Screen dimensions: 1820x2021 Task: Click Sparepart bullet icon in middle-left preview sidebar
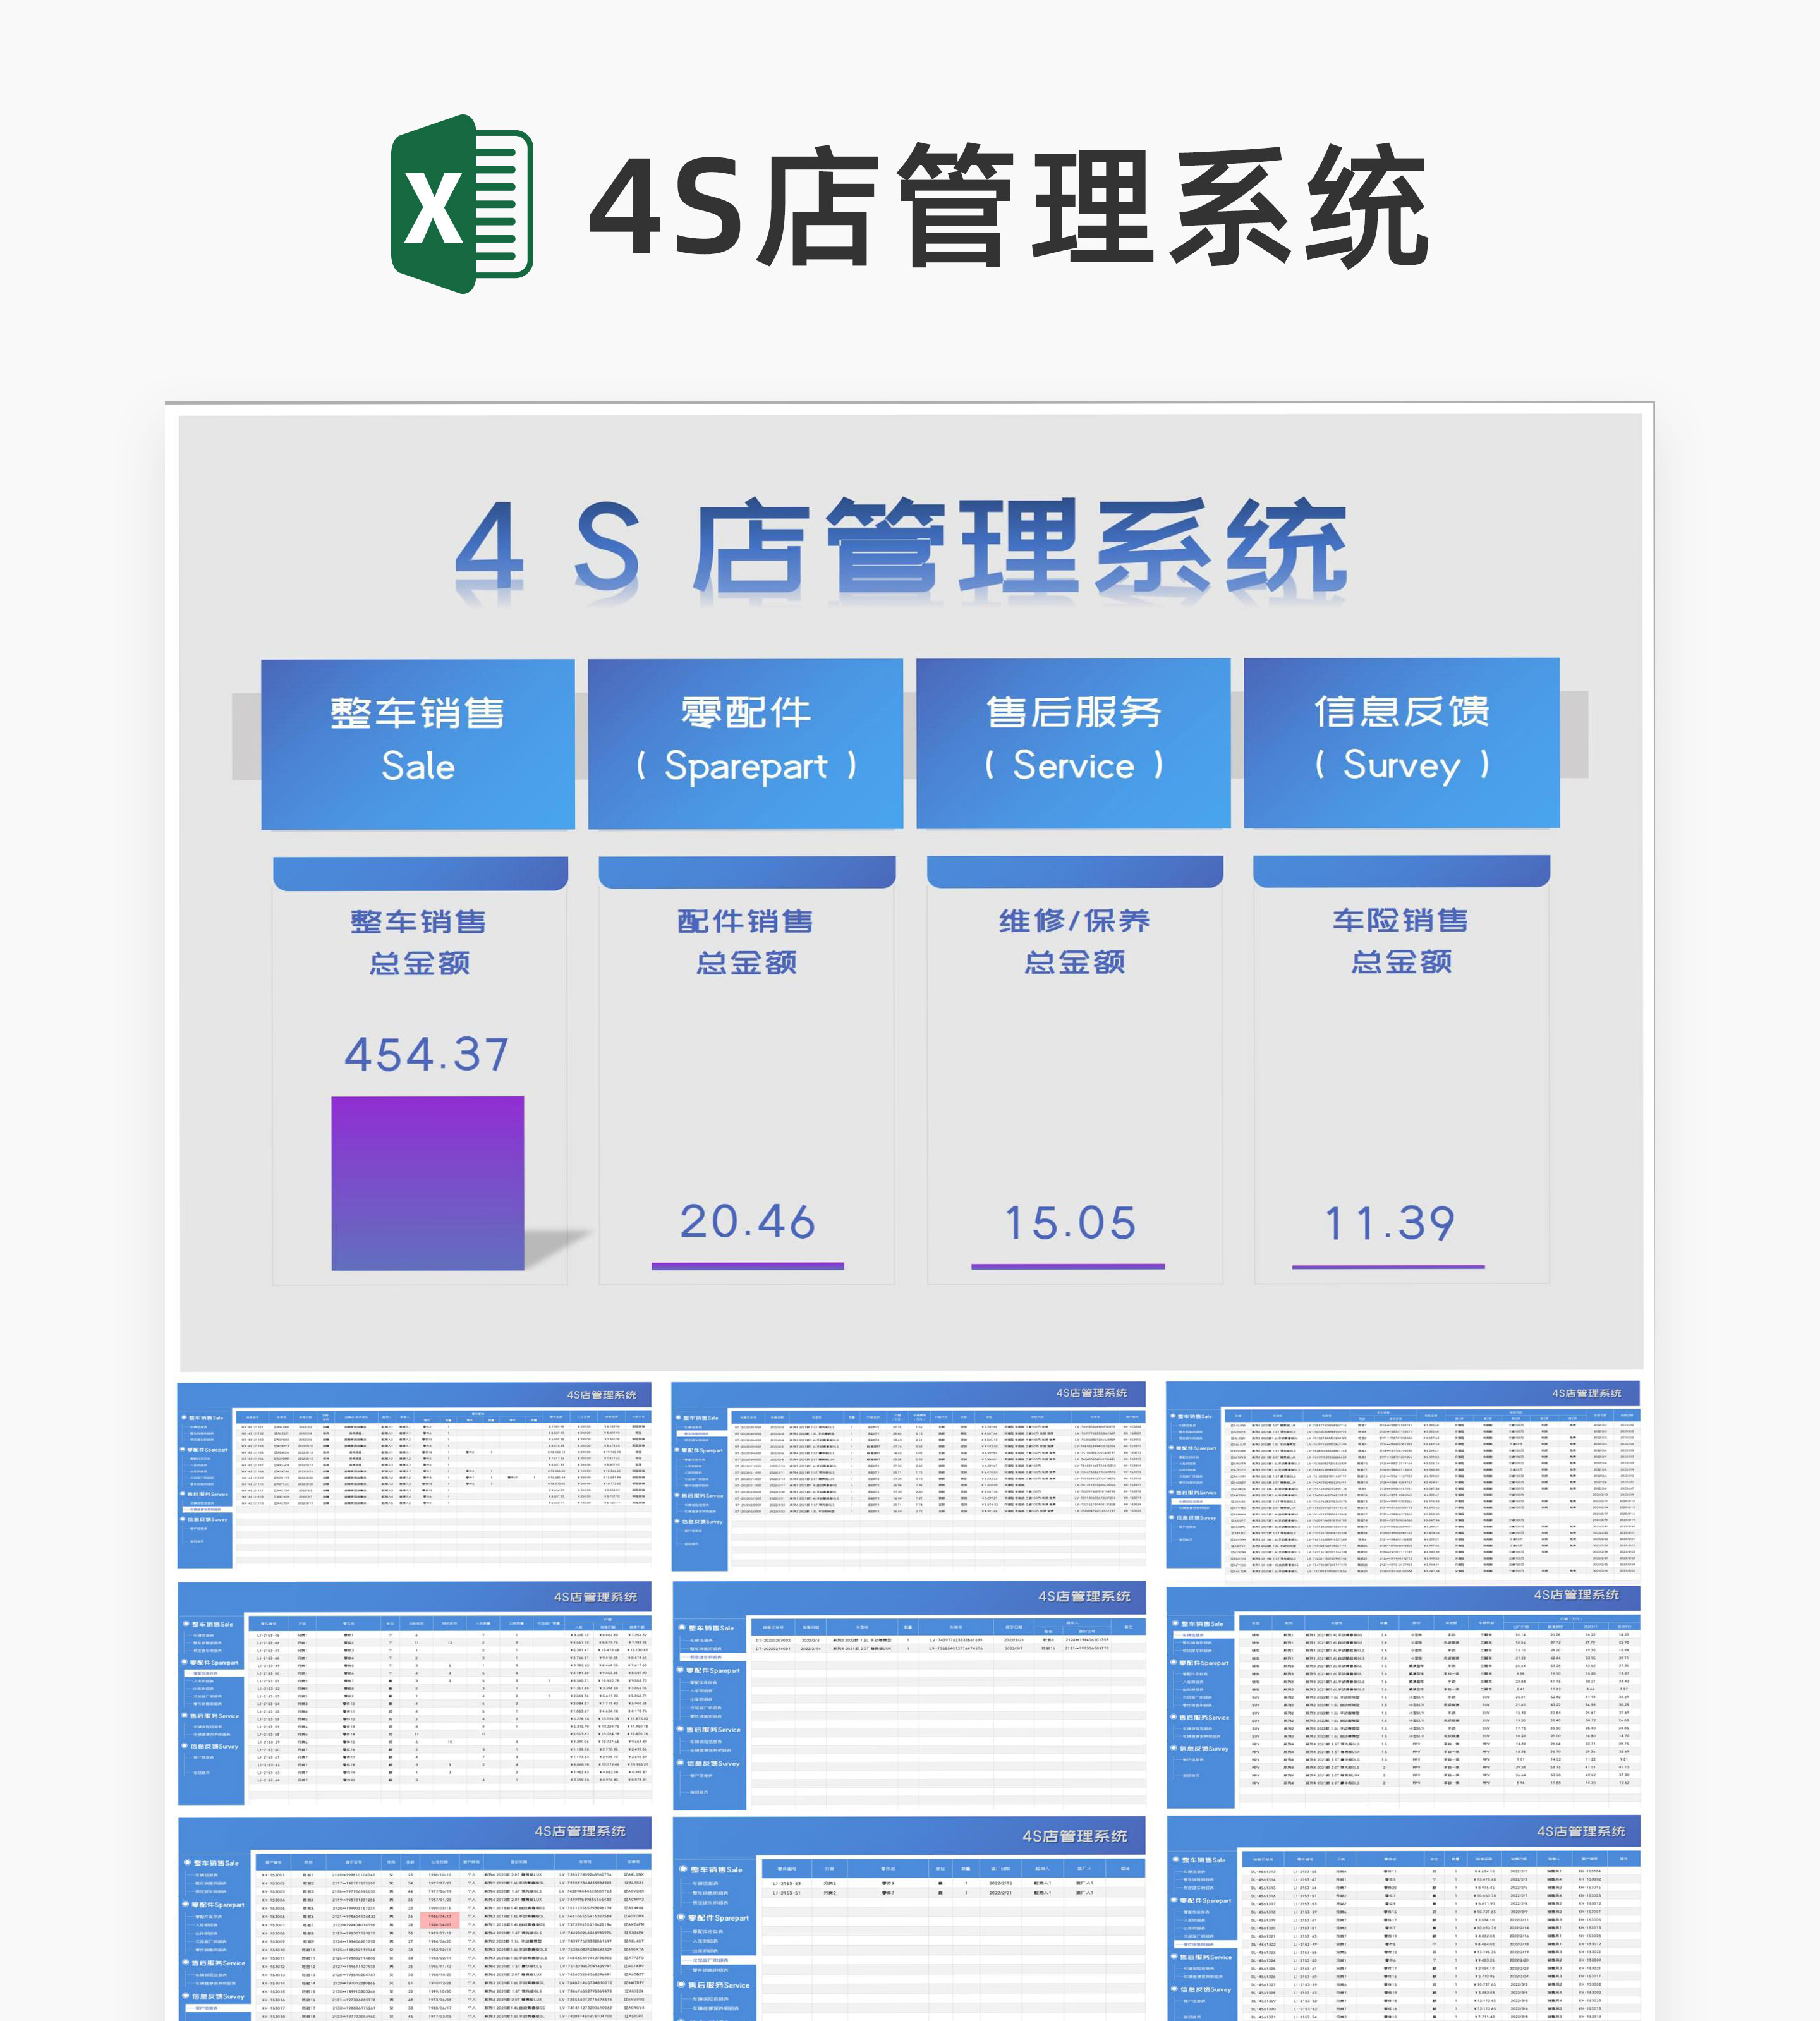pyautogui.click(x=185, y=1662)
